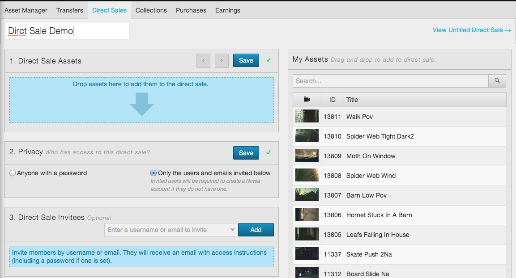This screenshot has width=516, height=278.
Task: Switch to the Transfers tab
Action: 69,10
